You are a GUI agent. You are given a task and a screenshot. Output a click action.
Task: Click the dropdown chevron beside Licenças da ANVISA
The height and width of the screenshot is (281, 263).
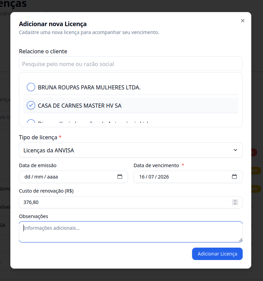235,150
